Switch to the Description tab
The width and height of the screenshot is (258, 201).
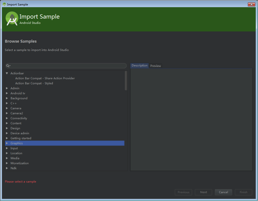click(x=140, y=65)
